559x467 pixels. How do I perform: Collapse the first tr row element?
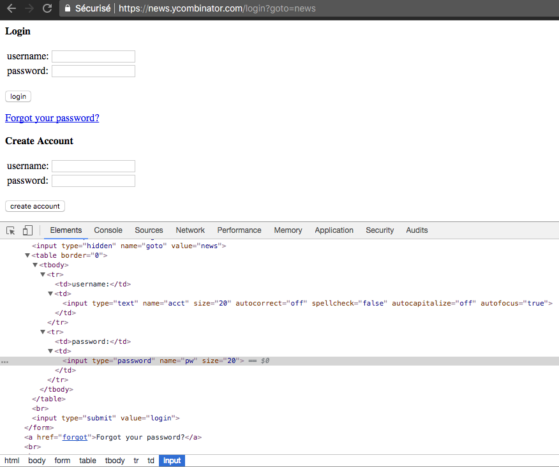[x=43, y=274]
